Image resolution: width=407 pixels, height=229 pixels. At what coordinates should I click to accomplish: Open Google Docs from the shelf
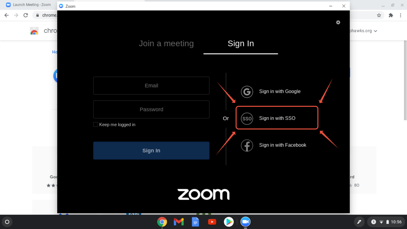195,222
